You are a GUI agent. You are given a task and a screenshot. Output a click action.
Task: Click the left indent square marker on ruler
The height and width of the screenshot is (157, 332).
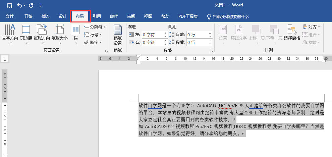tap(138, 63)
